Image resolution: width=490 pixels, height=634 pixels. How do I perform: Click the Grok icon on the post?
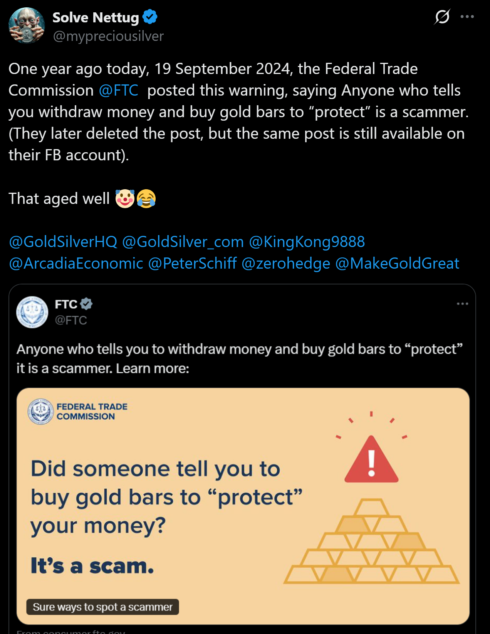(442, 17)
